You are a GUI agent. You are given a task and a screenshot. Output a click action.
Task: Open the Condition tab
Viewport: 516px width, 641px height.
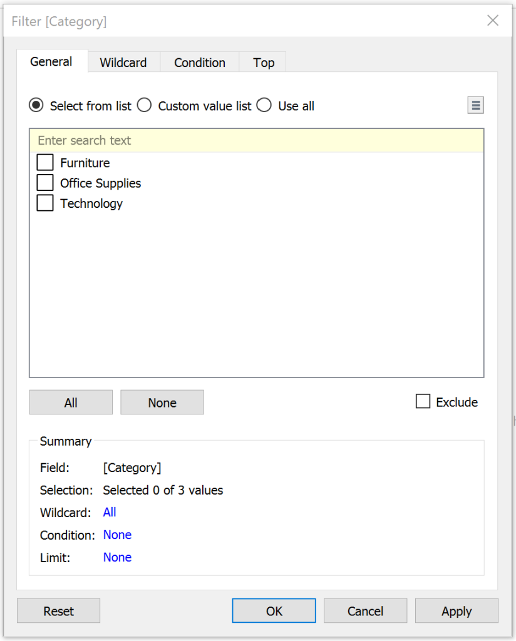[x=199, y=62]
